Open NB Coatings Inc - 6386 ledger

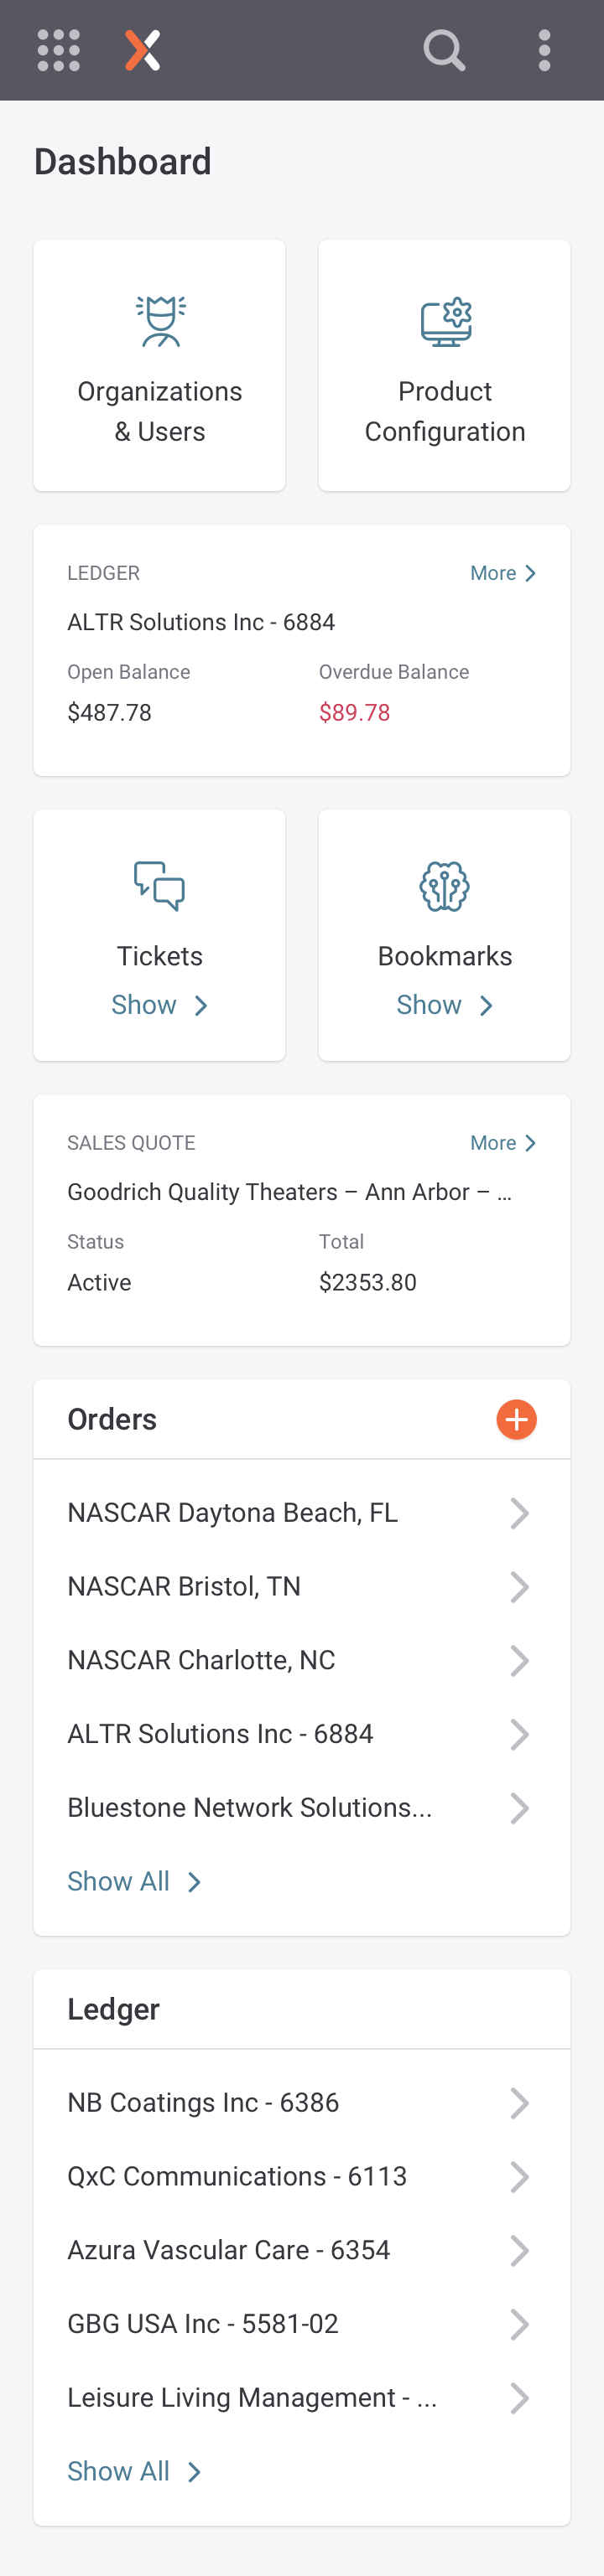click(x=301, y=2102)
